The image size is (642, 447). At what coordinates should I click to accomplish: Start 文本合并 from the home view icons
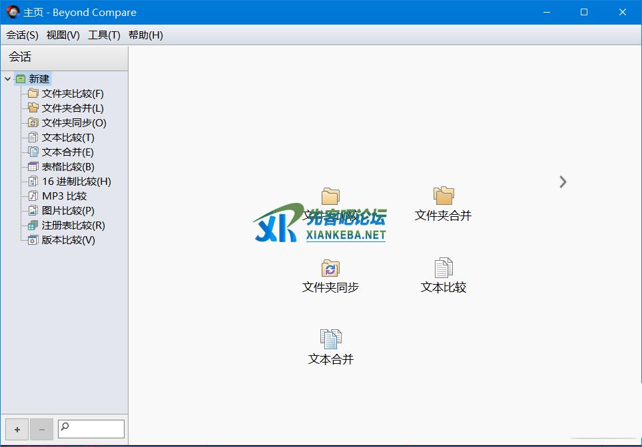coord(330,340)
